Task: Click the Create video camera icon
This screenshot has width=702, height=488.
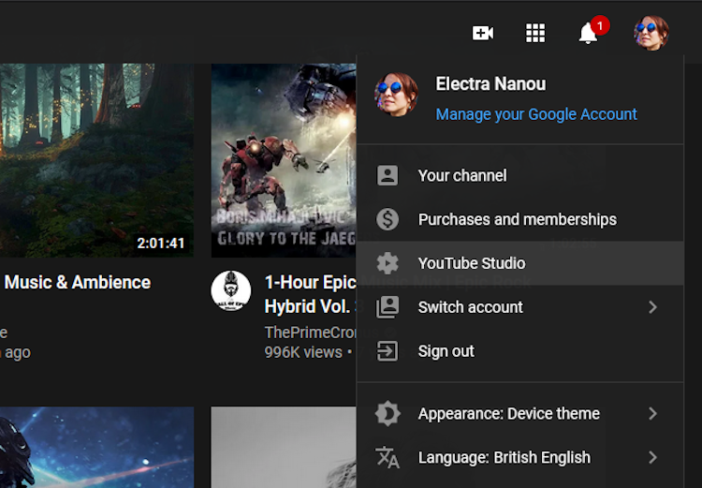Action: coord(483,34)
